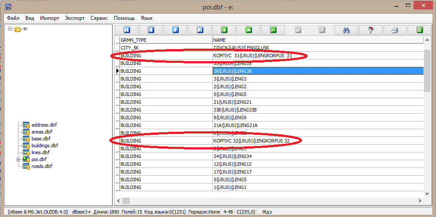Sort by the GRMN_TYPE column header
Image resolution: width=436 pixels, height=217 pixels.
pos(165,40)
